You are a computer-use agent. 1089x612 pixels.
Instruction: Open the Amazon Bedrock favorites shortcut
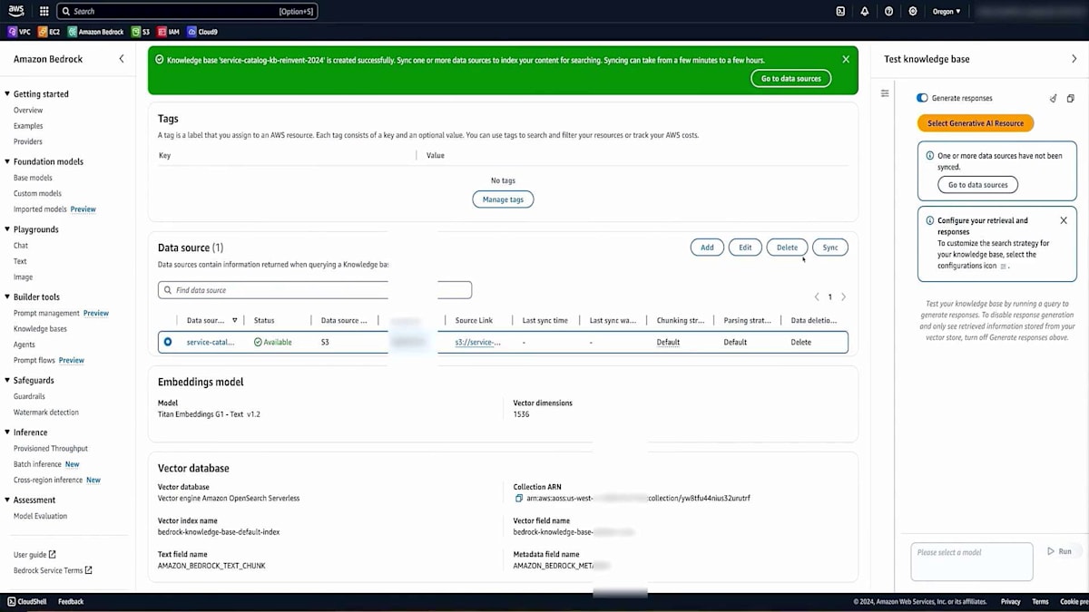[x=96, y=32]
